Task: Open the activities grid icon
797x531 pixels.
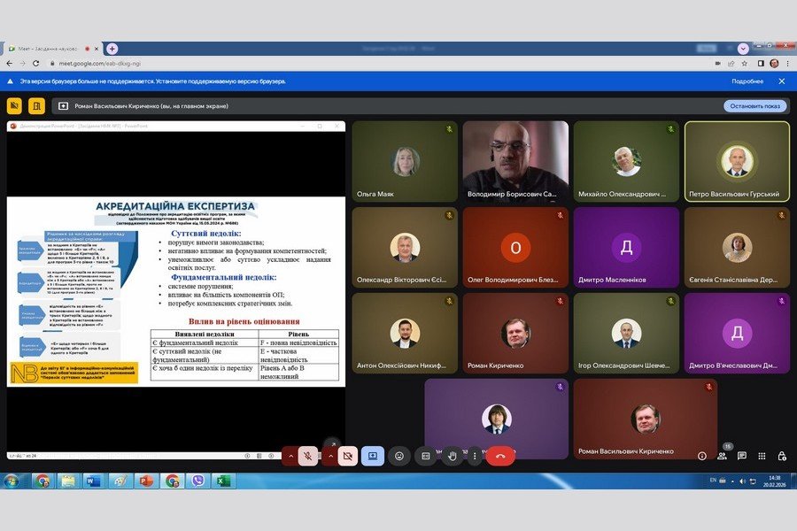Action: [x=762, y=456]
